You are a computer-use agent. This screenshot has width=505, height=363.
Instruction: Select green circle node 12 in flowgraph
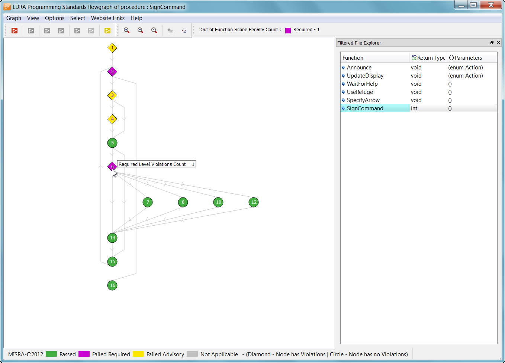click(x=254, y=202)
